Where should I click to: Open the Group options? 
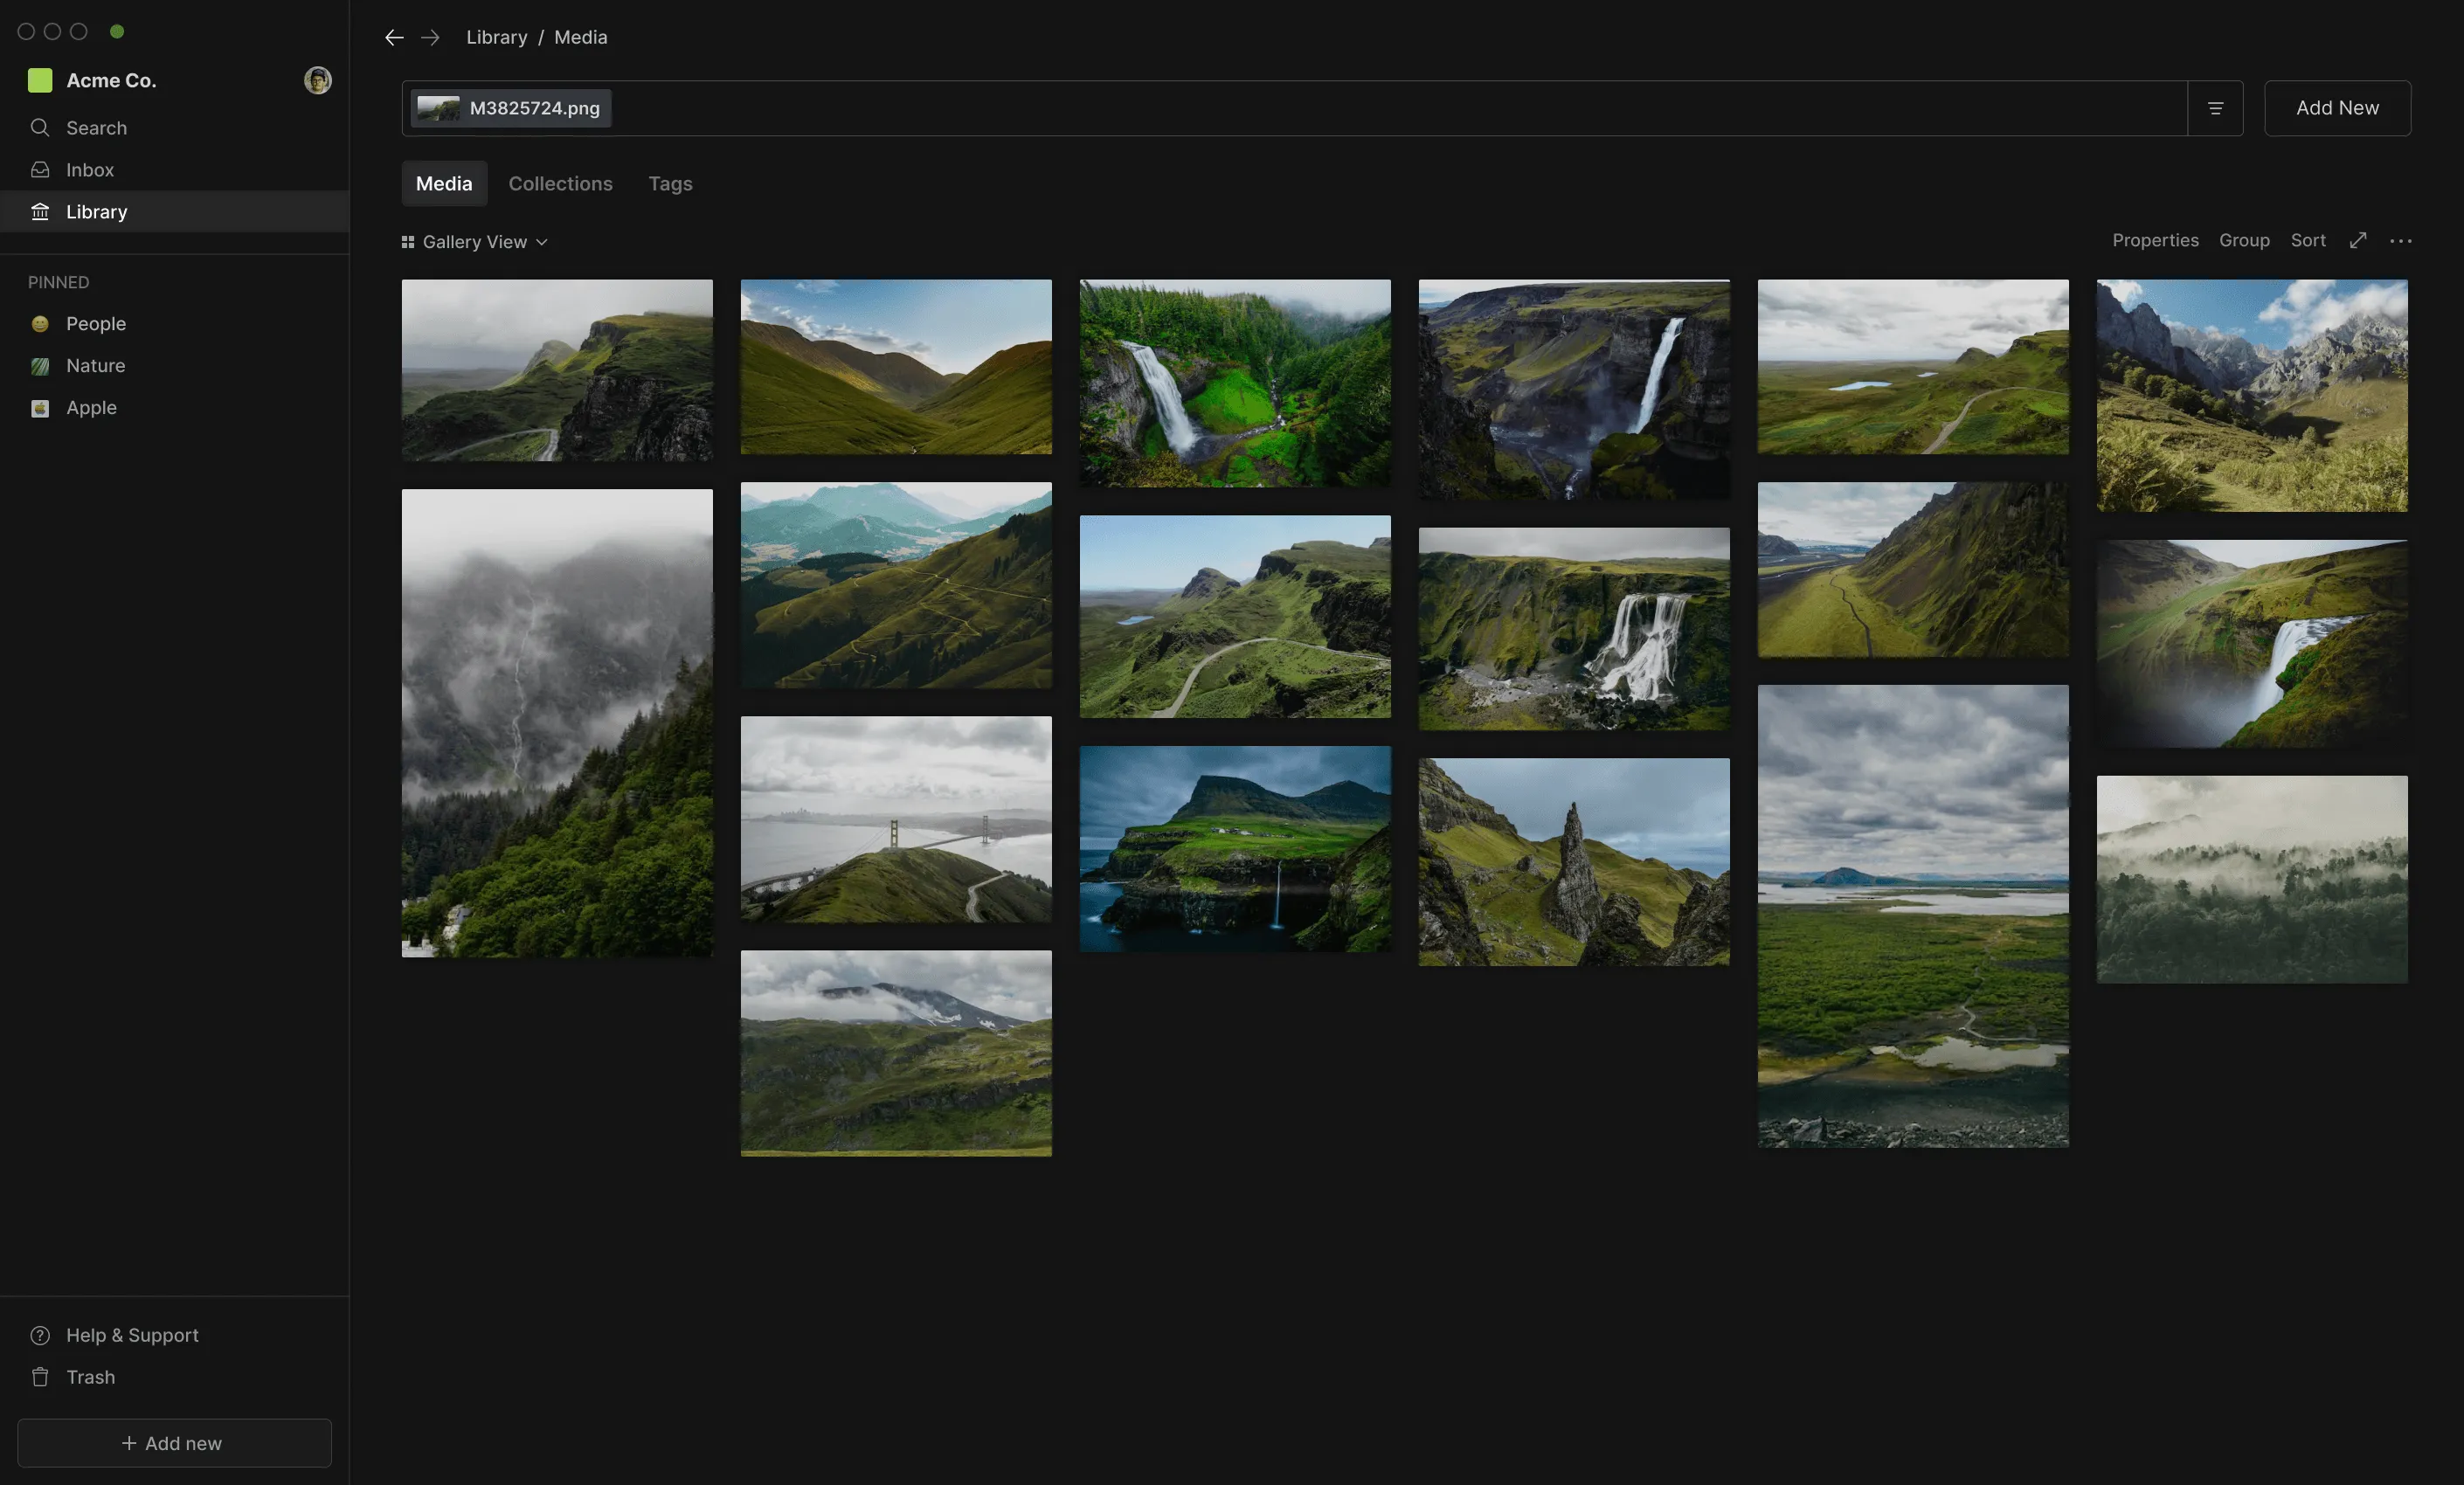point(2244,240)
